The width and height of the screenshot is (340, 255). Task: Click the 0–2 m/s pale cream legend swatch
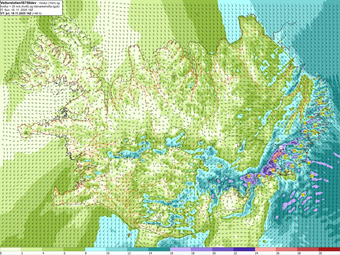[x=11, y=249]
